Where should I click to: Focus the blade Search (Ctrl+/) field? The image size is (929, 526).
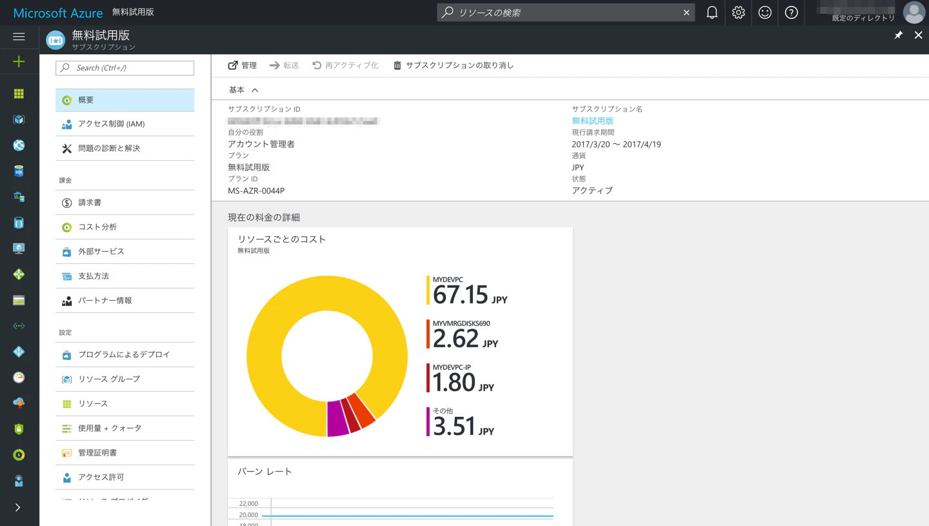[125, 68]
